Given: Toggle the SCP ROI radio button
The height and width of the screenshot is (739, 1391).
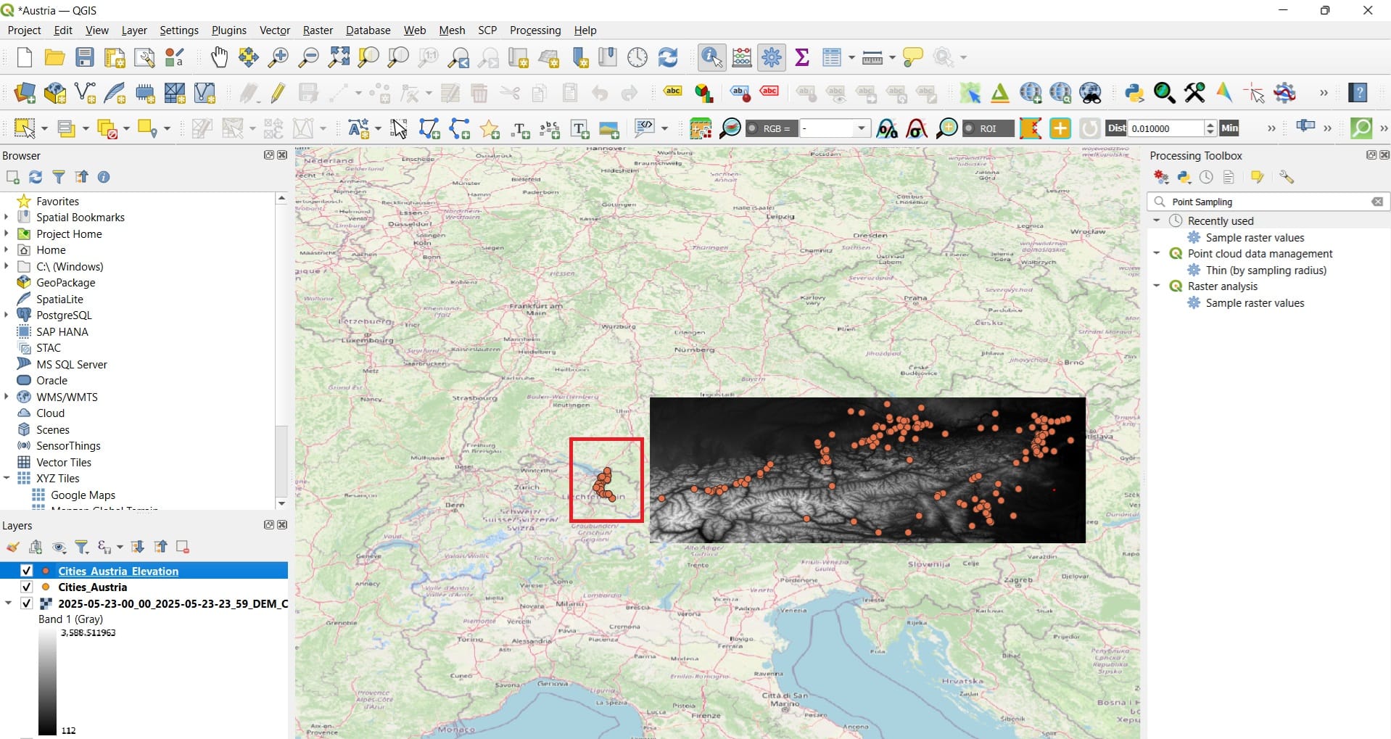Looking at the screenshot, I should tap(968, 128).
